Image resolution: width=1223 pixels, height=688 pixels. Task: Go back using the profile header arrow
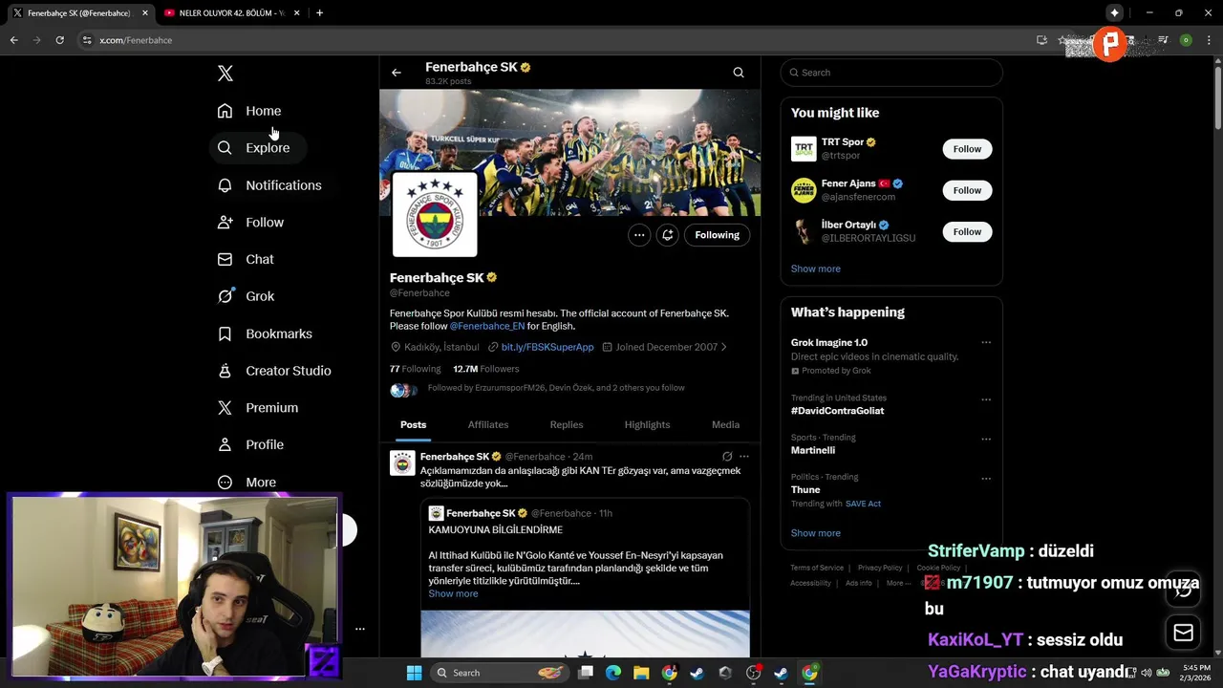coord(397,73)
